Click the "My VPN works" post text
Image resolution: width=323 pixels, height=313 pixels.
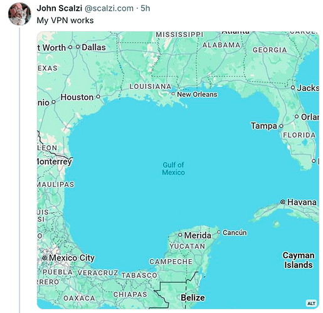[x=65, y=21]
